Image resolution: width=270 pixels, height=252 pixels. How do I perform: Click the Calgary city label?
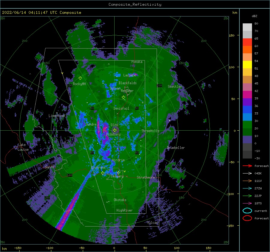click(x=117, y=176)
